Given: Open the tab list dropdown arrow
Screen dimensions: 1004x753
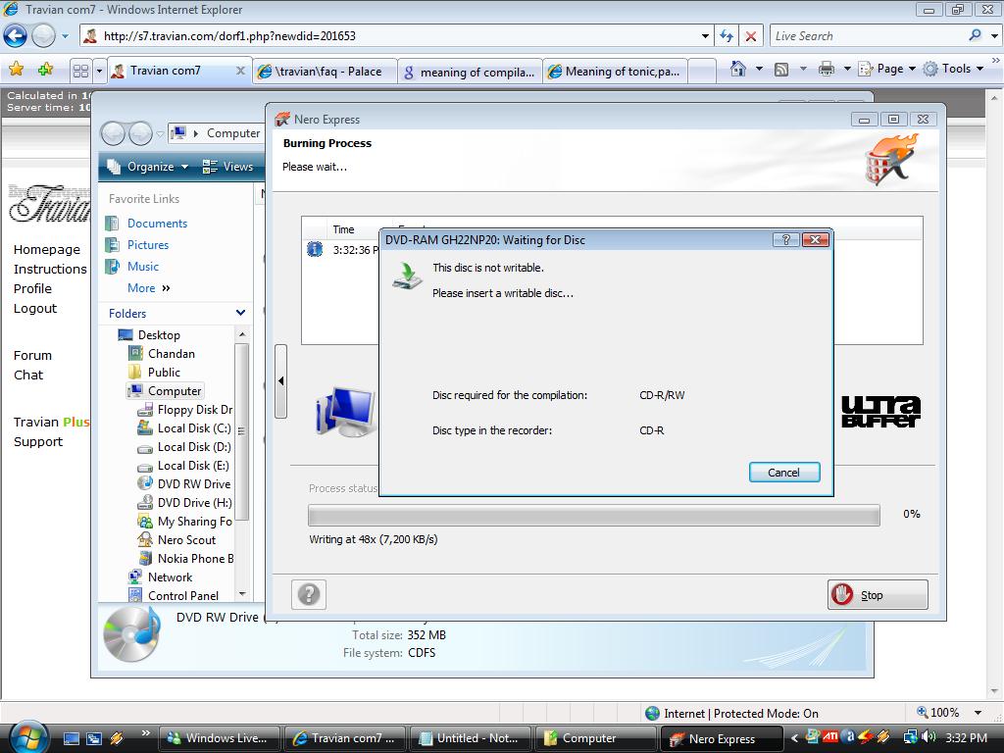Looking at the screenshot, I should point(99,71).
